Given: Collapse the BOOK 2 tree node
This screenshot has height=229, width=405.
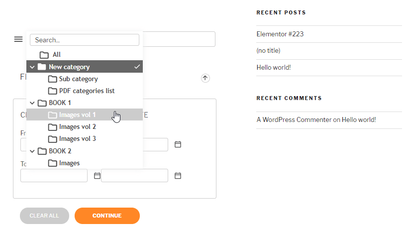Looking at the screenshot, I should [x=32, y=151].
